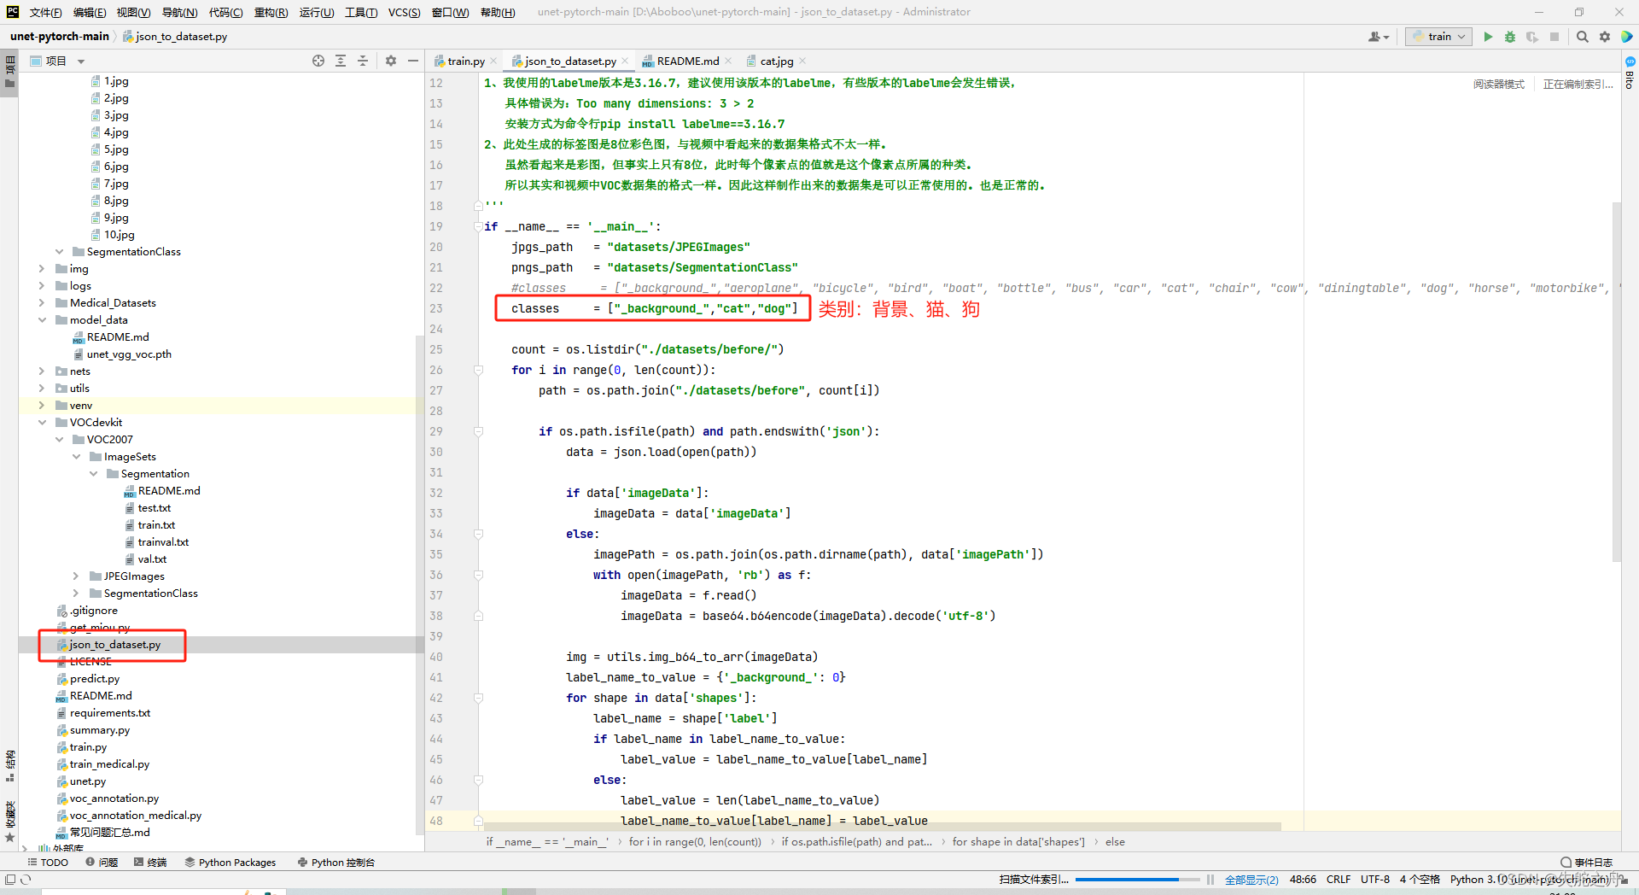This screenshot has width=1639, height=895.
Task: Open project panel options gear
Action: point(391,61)
